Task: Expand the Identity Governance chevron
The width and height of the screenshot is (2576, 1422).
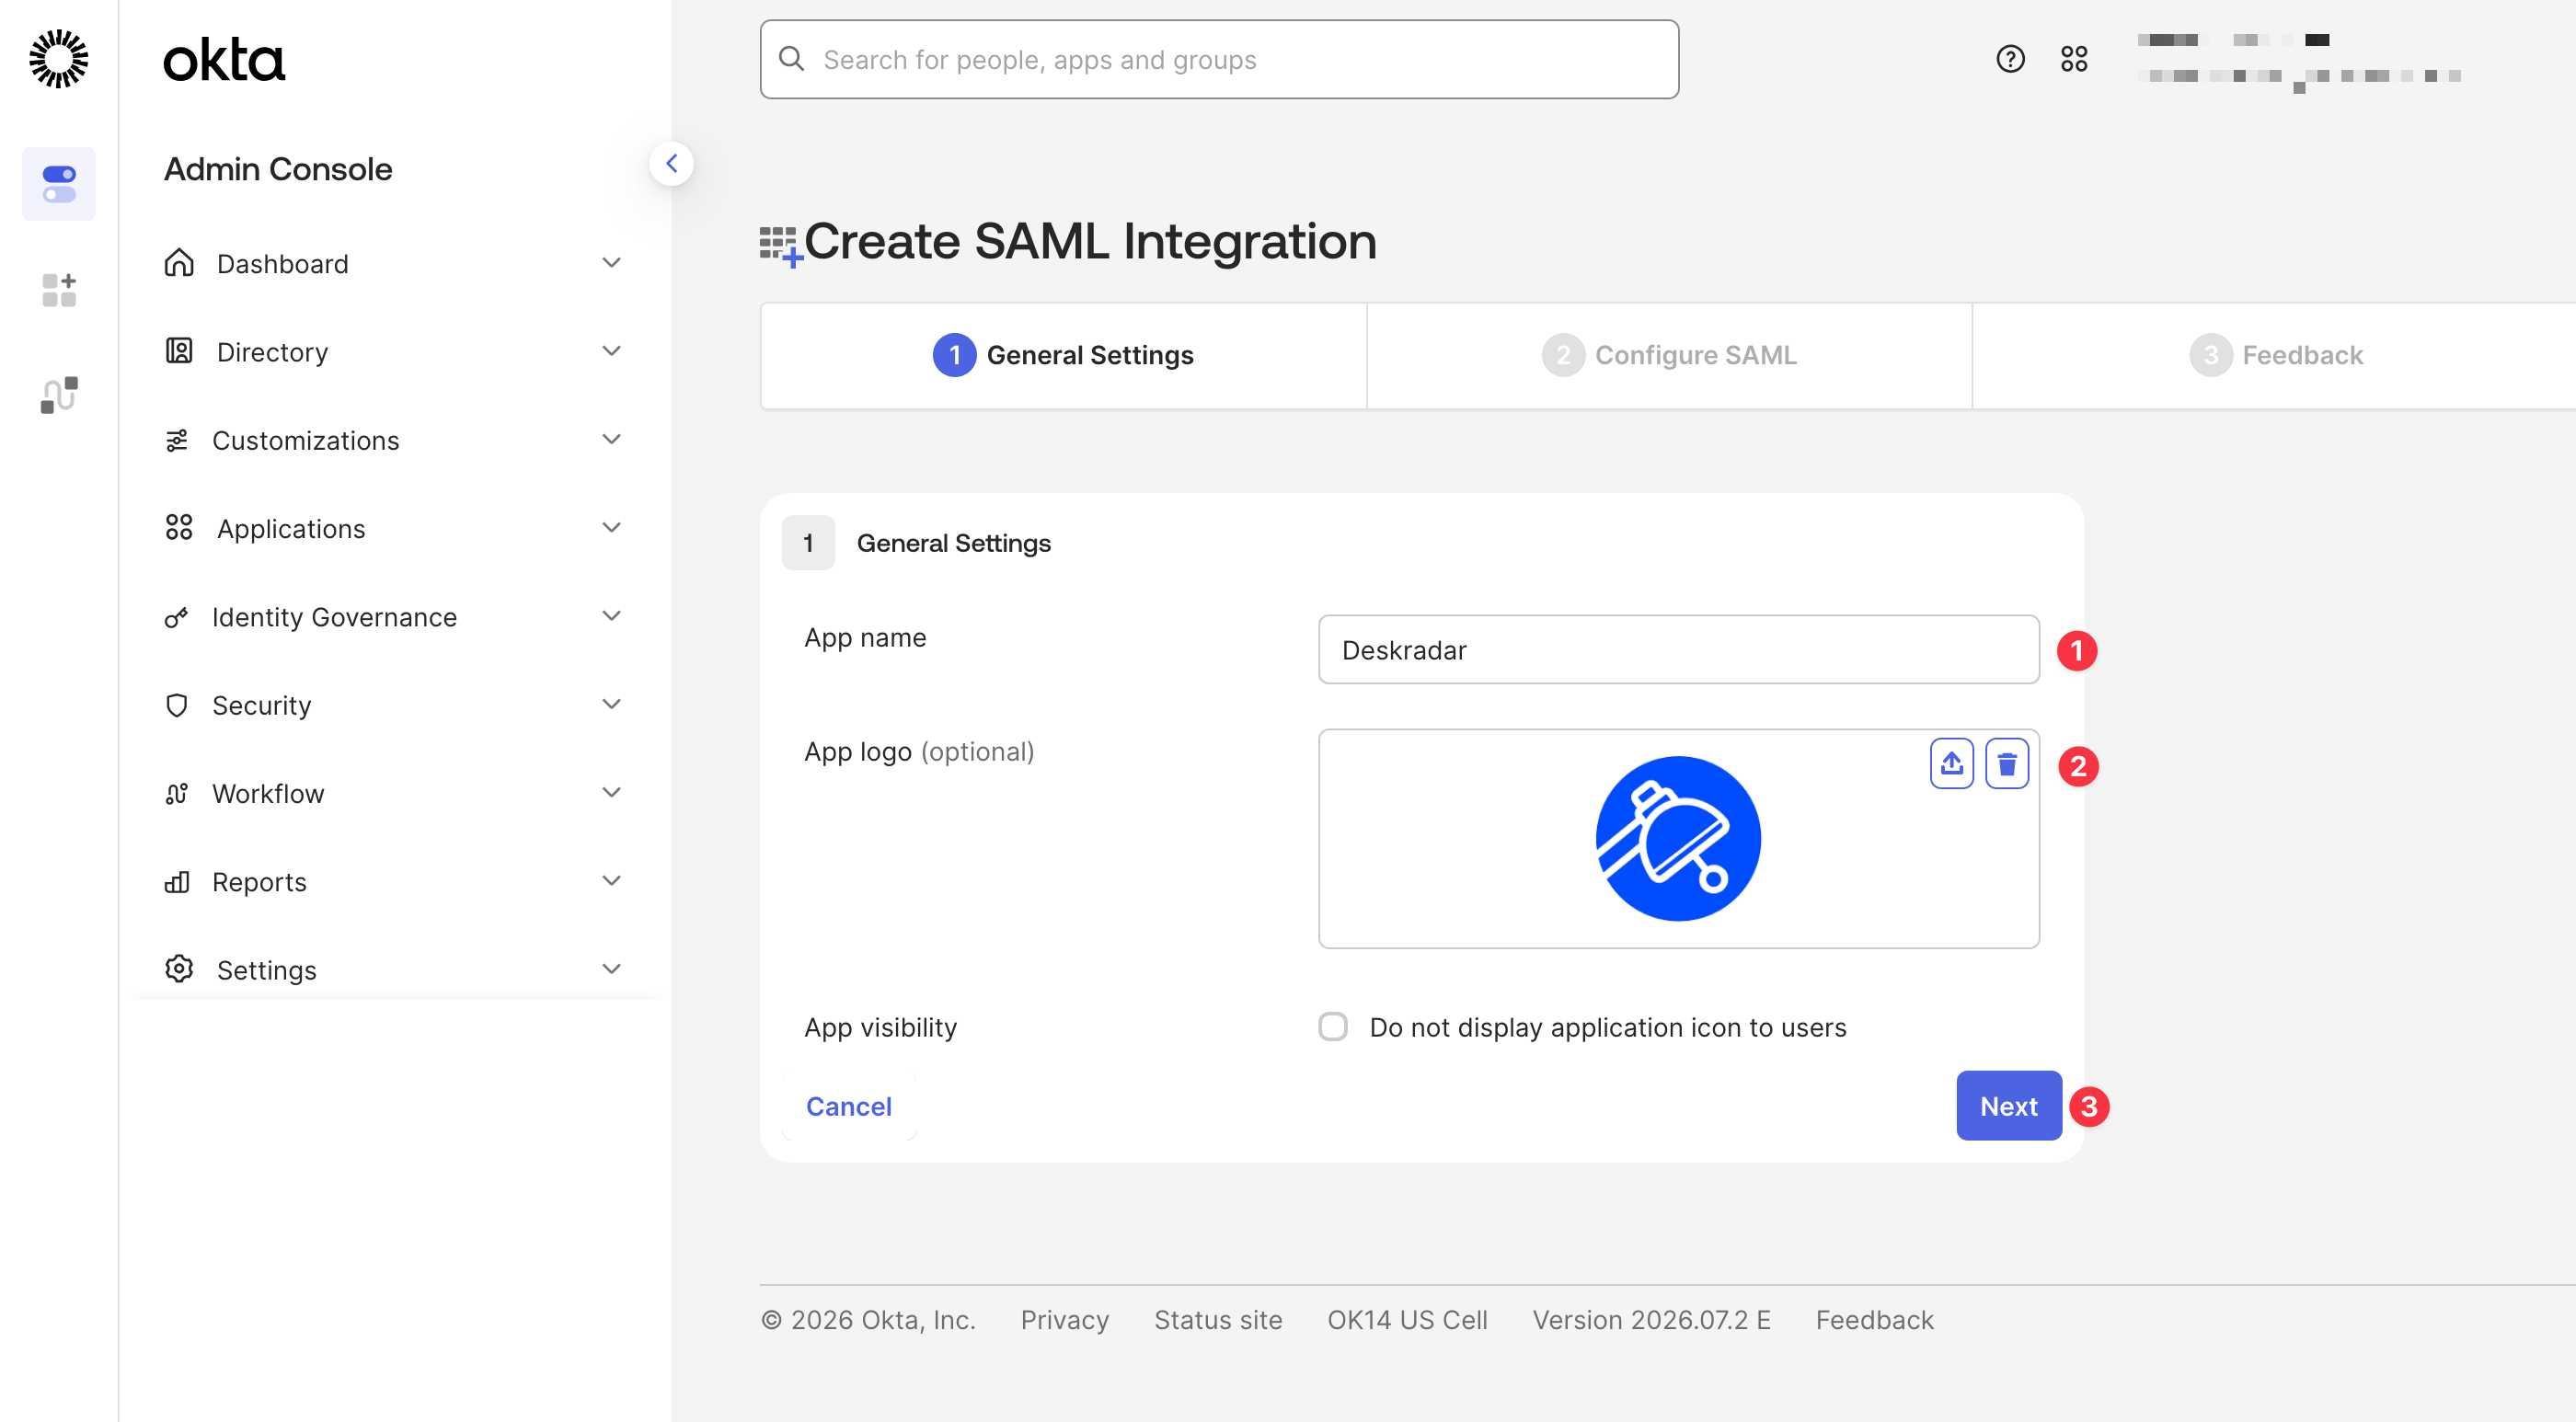Action: click(612, 617)
